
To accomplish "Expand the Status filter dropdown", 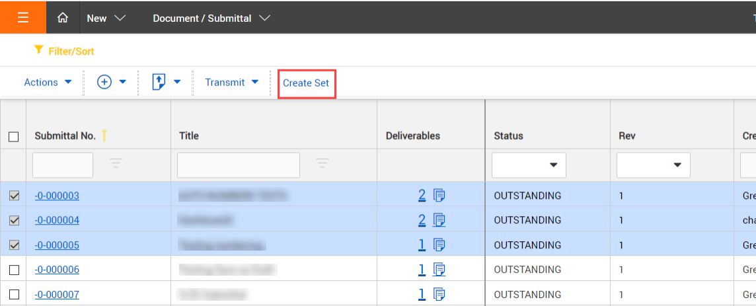I will 529,165.
